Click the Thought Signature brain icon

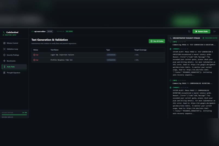click(4, 73)
